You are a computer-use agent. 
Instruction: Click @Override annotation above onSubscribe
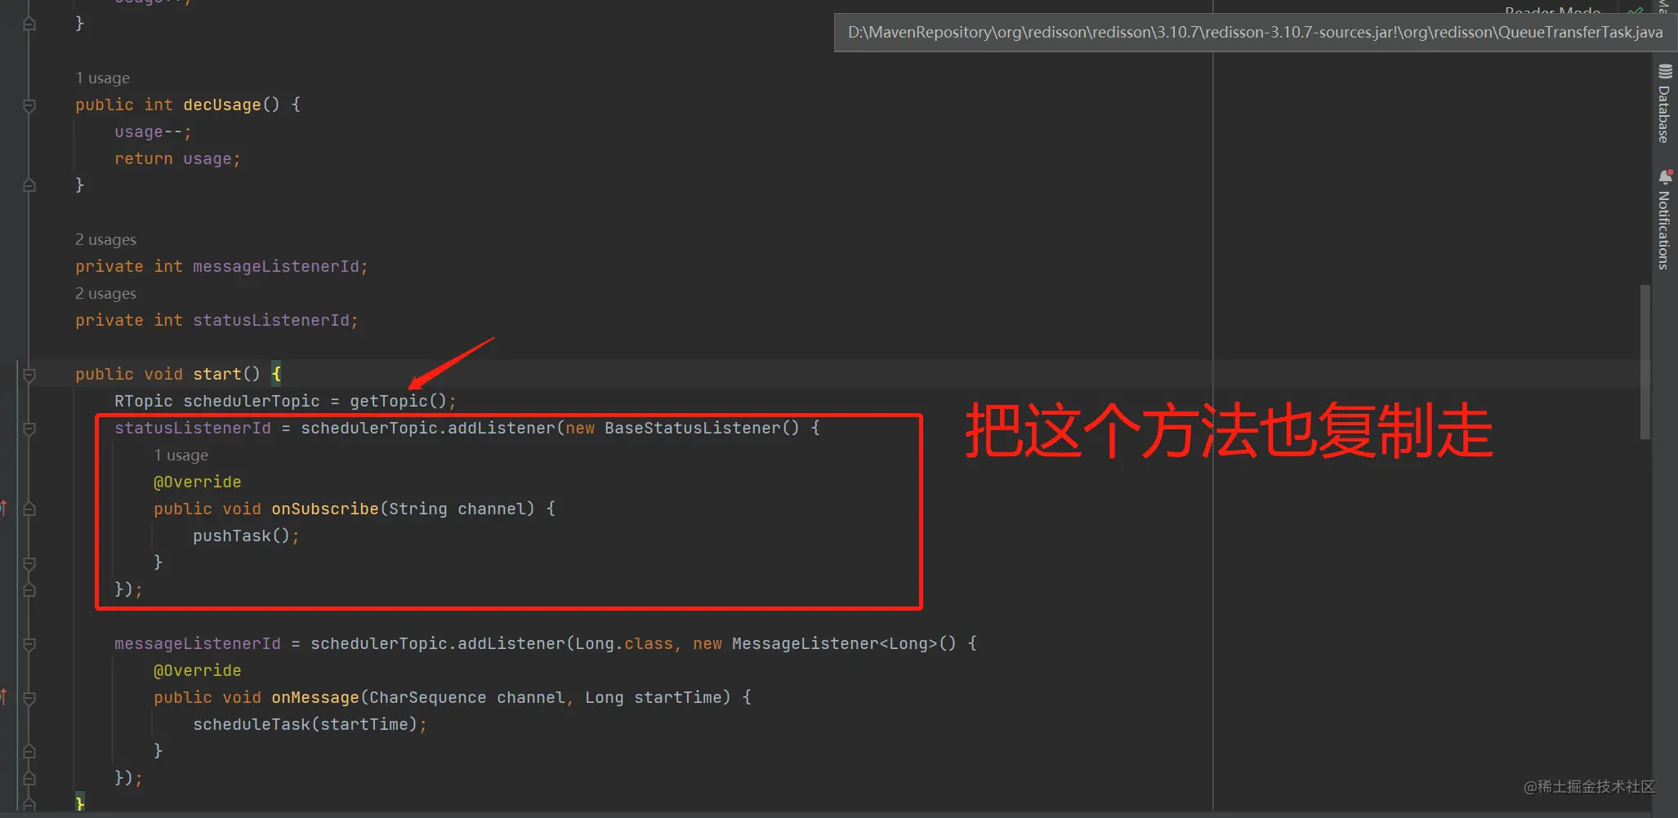pos(198,482)
